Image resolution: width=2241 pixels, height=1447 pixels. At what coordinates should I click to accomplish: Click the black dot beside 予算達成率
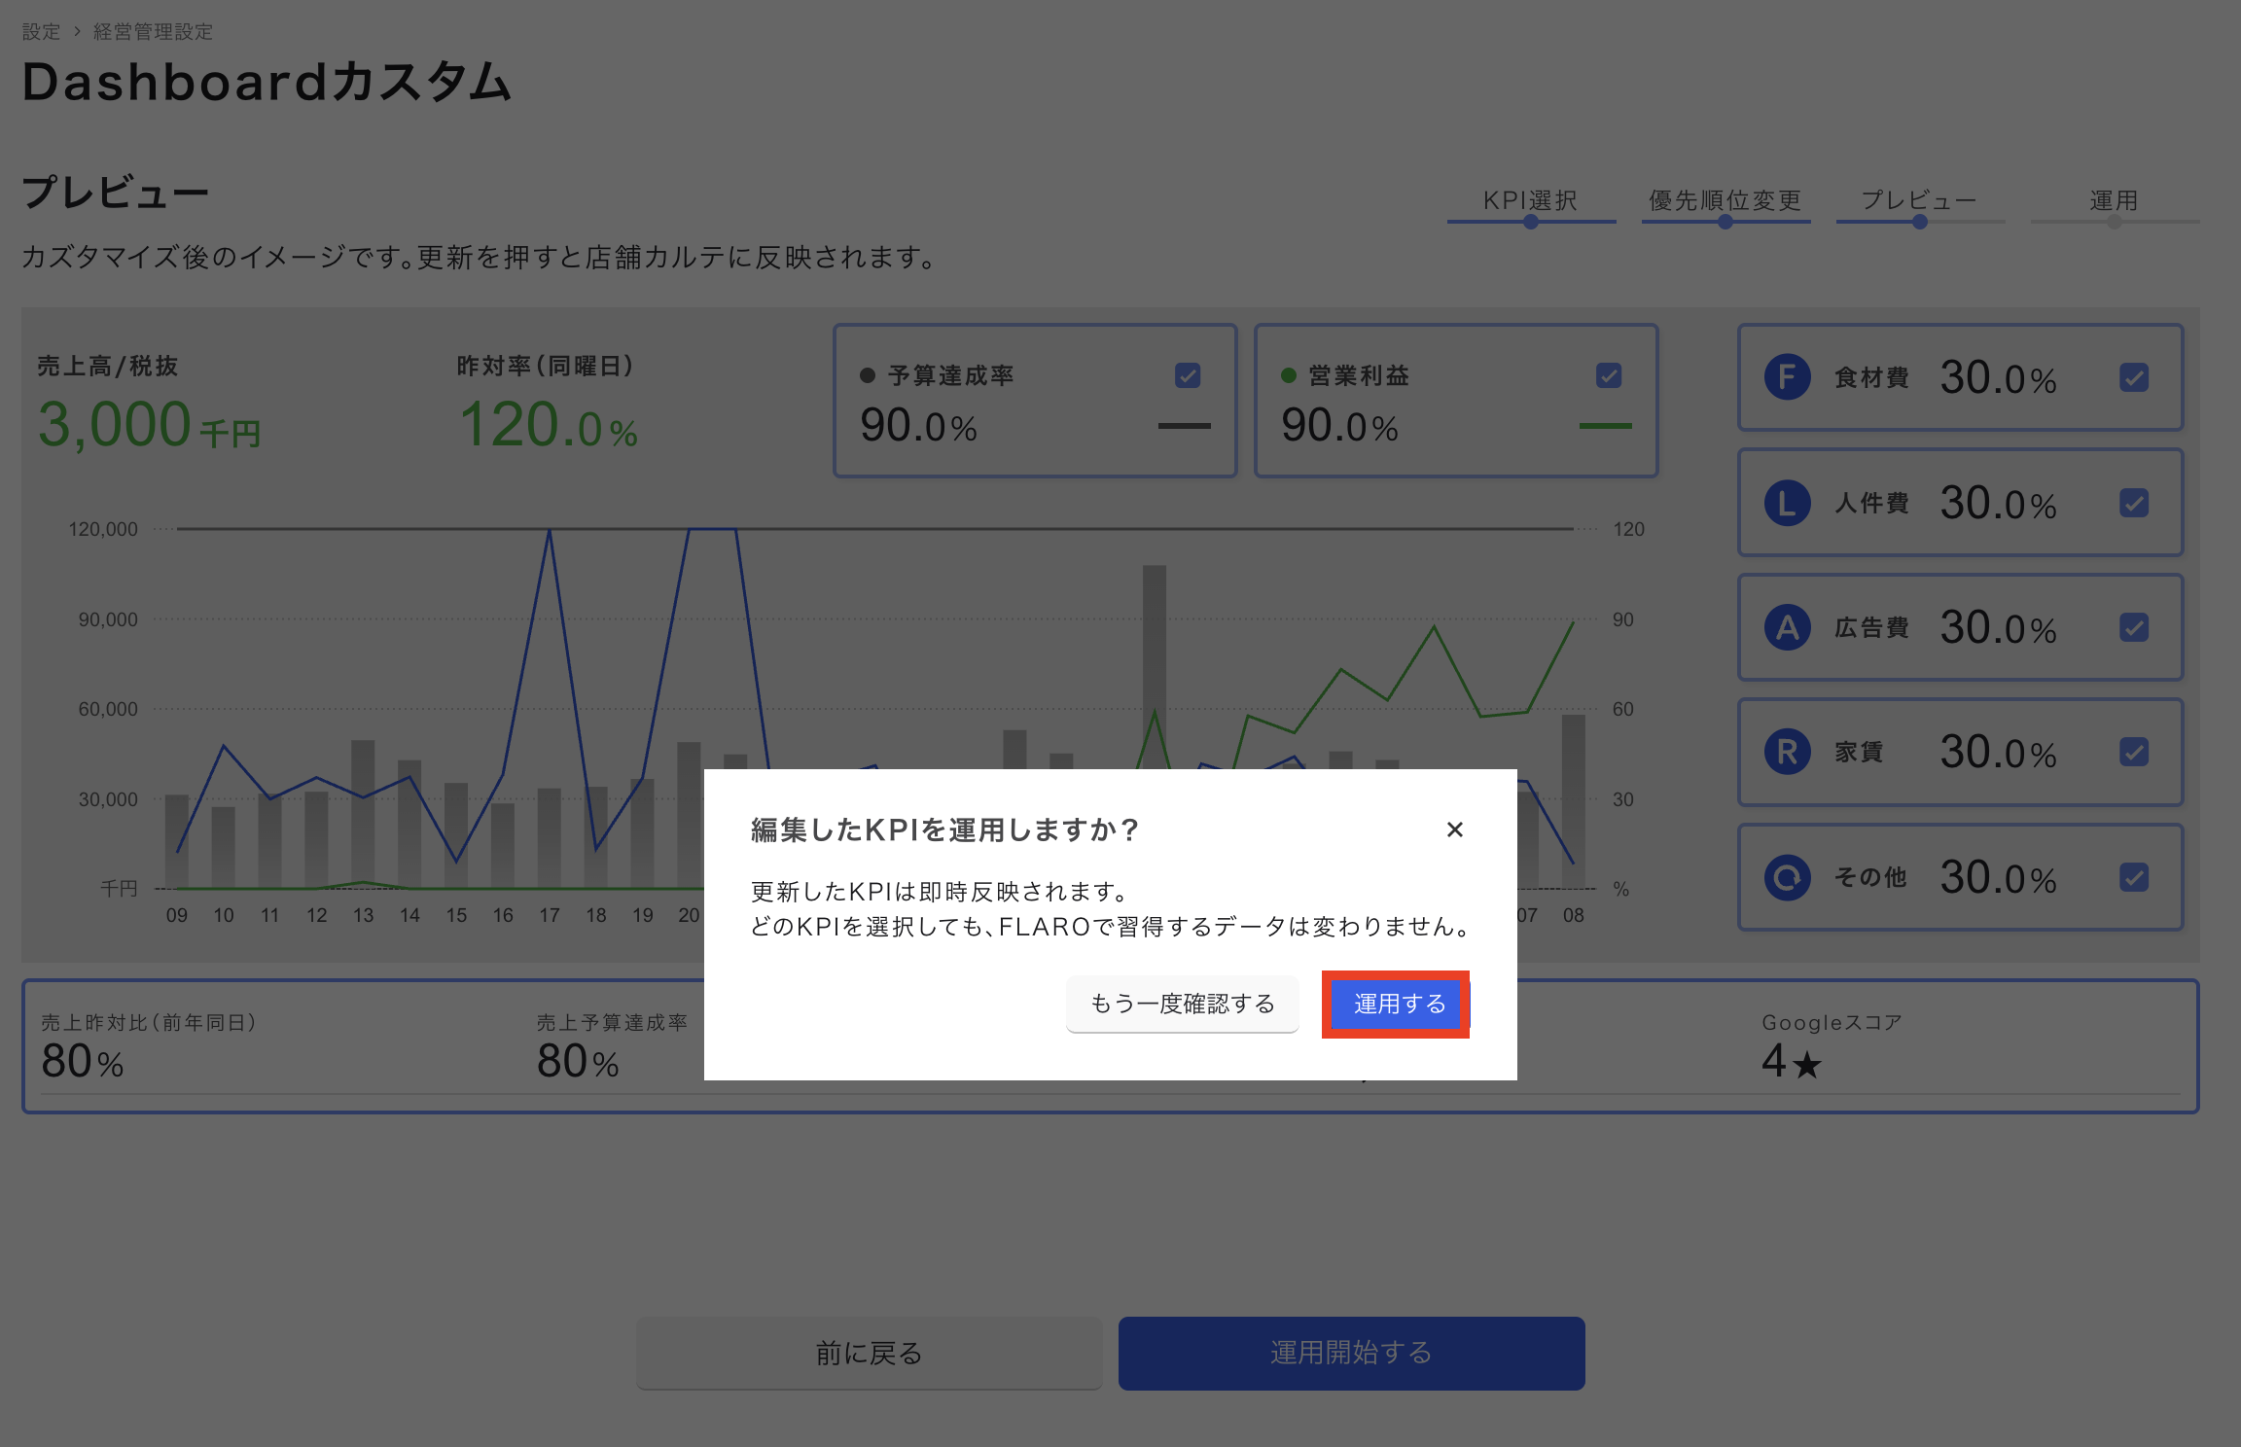coord(868,375)
